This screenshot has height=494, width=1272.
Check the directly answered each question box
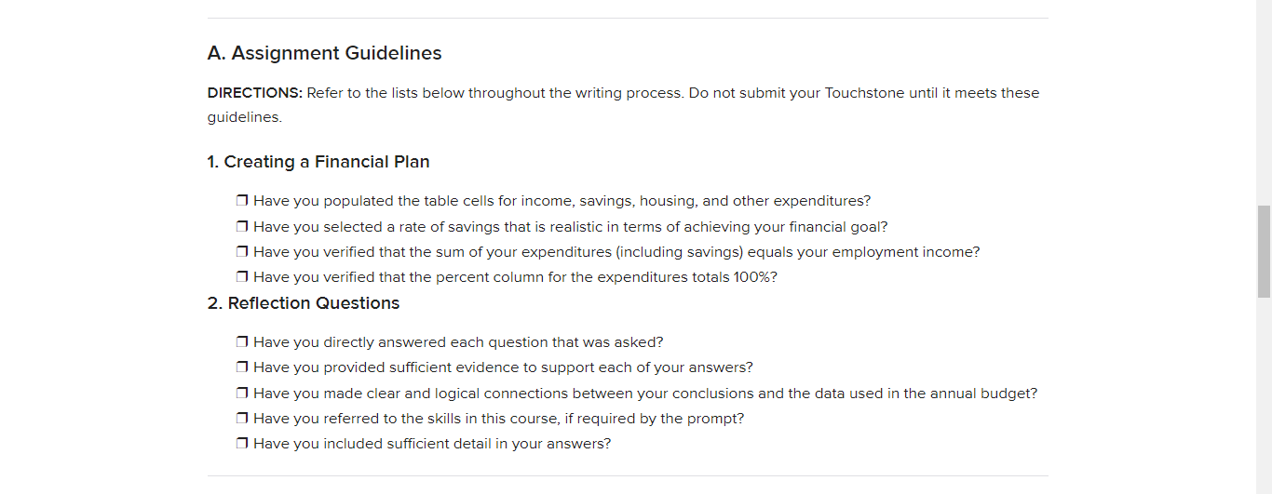[x=242, y=342]
